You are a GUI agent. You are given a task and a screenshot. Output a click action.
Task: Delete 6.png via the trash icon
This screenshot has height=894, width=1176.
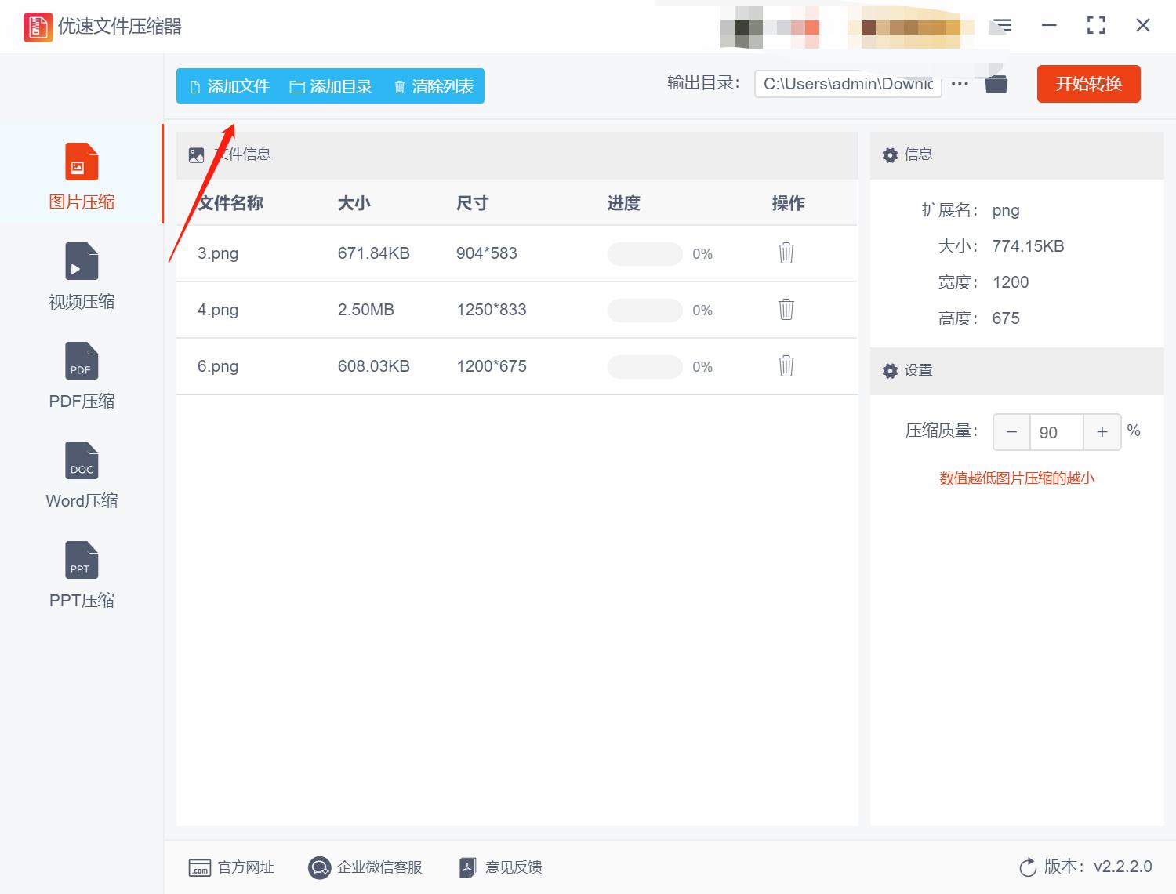(x=786, y=366)
